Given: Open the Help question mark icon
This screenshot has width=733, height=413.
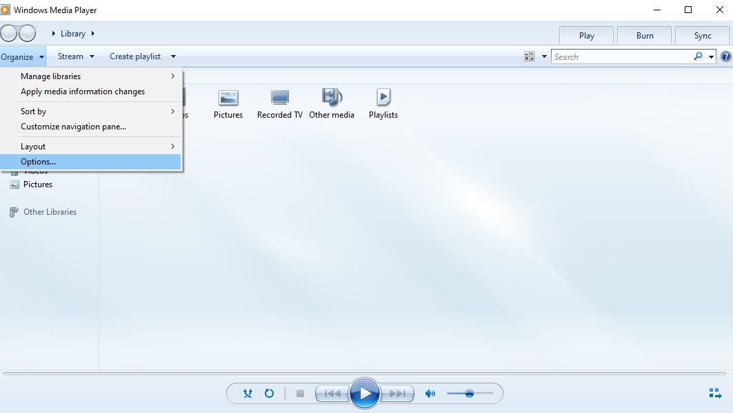Looking at the screenshot, I should (x=726, y=56).
